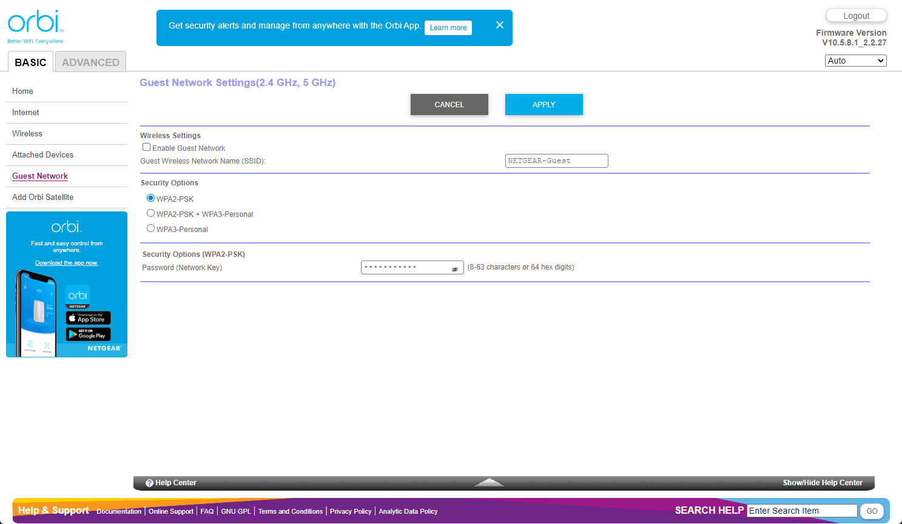Image resolution: width=902 pixels, height=524 pixels.
Task: Open the Auto language dropdown
Action: (855, 61)
